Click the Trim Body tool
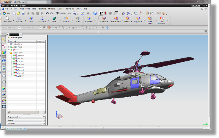Screen dimensions: 219x138 click(x=66, y=19)
